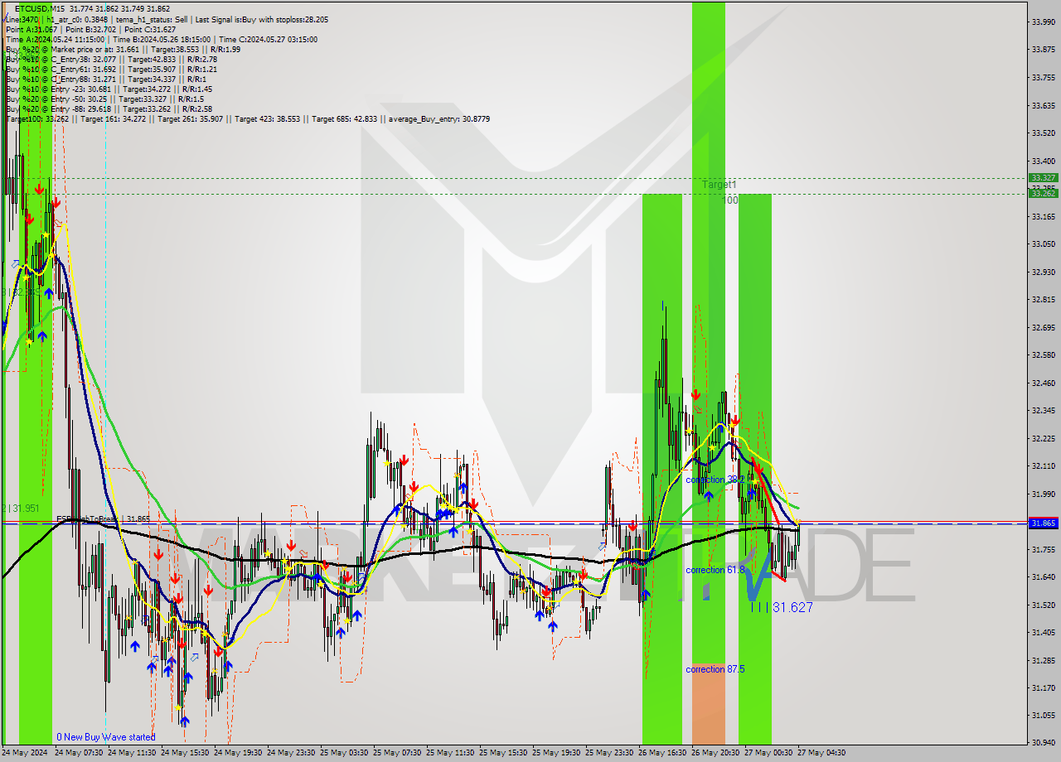Click the '27 May 04:30' time axis label
Image resolution: width=1061 pixels, height=762 pixels.
(x=821, y=753)
